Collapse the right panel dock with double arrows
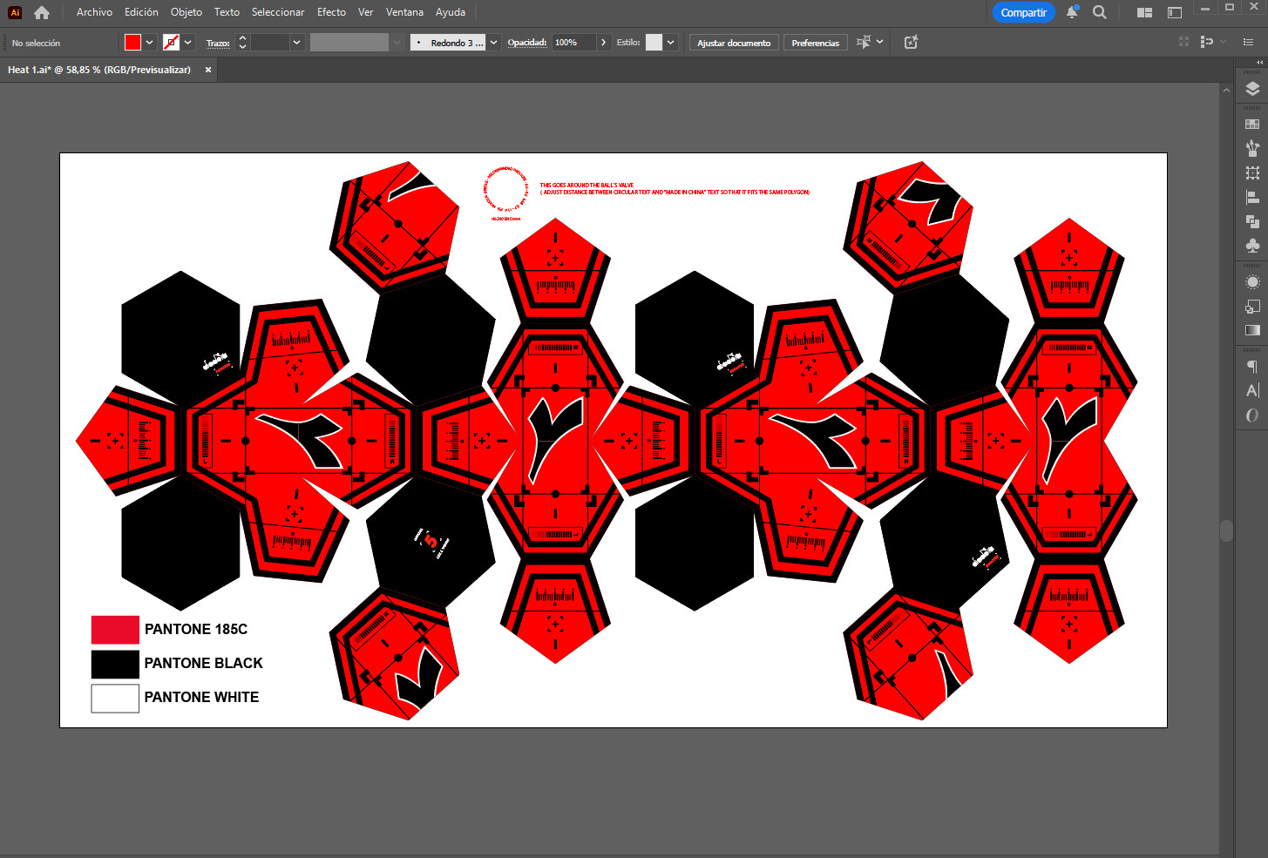Screen dimensions: 1268x858 (1258, 63)
